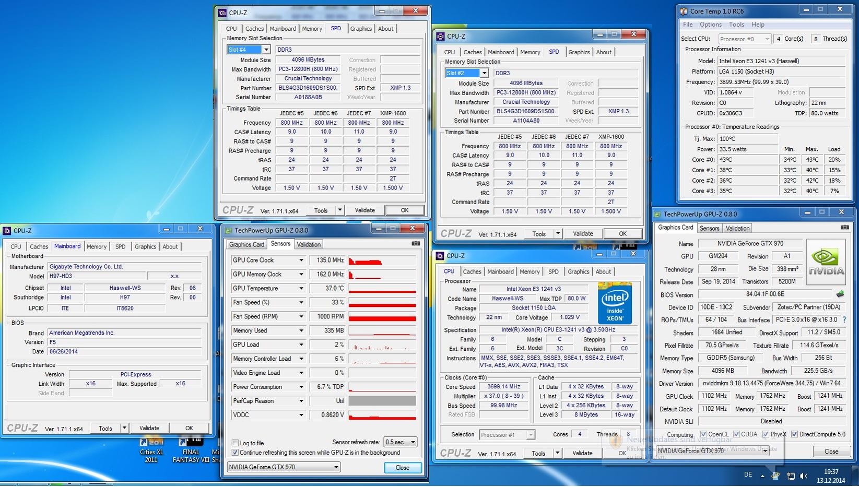Show hidden tray icons arrow
Image resolution: width=859 pixels, height=487 pixels.
coord(762,476)
